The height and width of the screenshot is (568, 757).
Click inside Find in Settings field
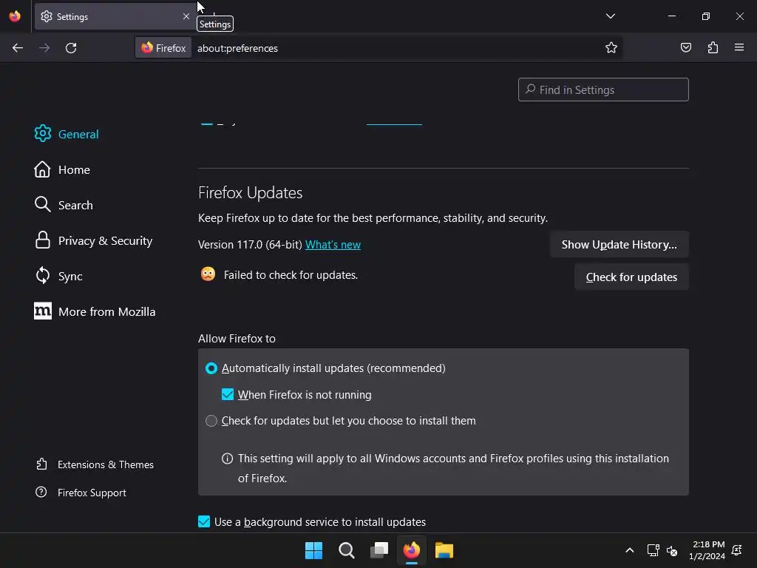click(x=603, y=89)
